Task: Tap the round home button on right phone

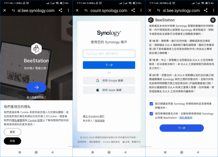Action: coord(182,152)
